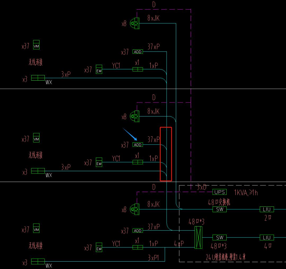The image size is (286, 269).
Task: Click the bottom floor WX text
Action: point(49,266)
